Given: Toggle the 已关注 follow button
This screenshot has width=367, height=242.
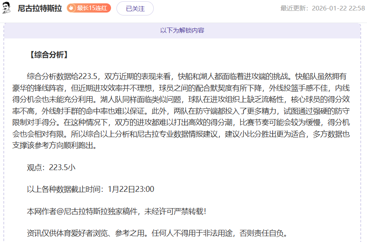Looking at the screenshot, I should point(135,8).
